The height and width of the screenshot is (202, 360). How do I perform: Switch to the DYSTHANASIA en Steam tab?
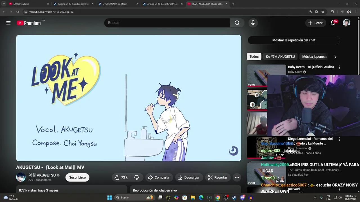[118, 4]
